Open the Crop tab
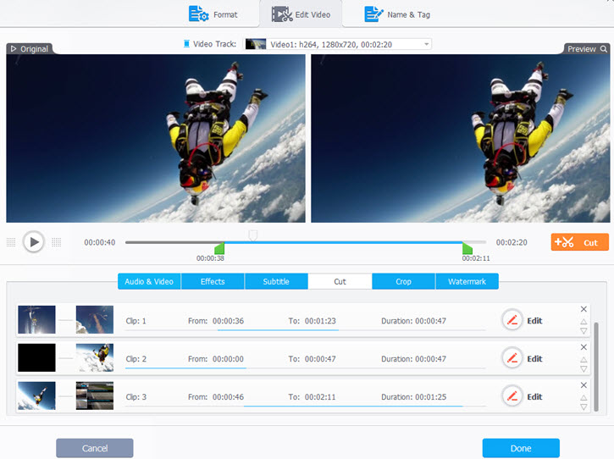The height and width of the screenshot is (459, 614). [x=403, y=282]
